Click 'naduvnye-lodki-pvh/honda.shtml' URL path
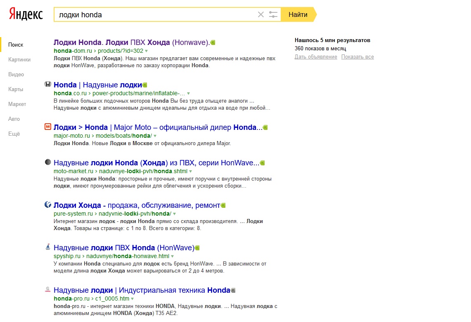This screenshot has height=322, width=471. [x=143, y=172]
